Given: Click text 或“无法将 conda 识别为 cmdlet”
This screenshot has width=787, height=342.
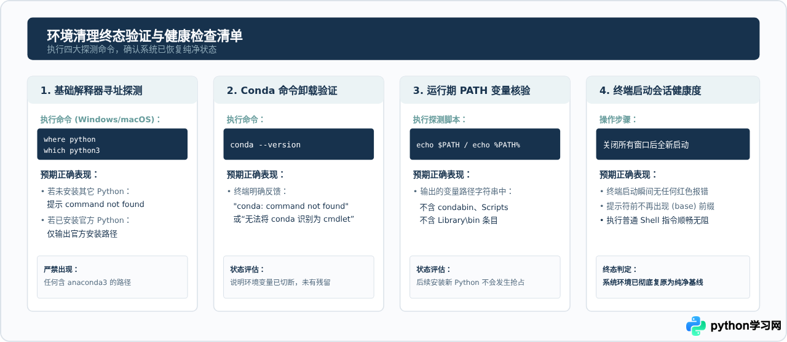Looking at the screenshot, I should click(294, 219).
